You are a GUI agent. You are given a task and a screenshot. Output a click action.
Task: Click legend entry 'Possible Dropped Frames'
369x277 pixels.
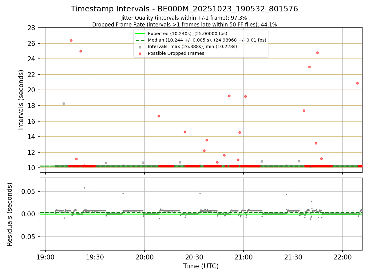(176, 53)
